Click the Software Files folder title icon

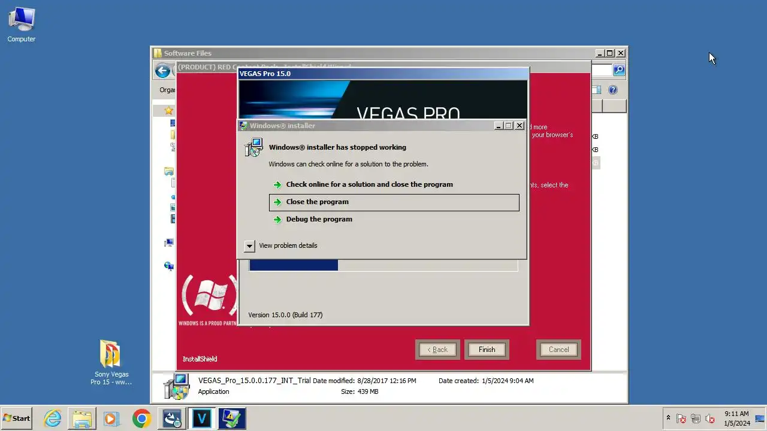click(158, 53)
